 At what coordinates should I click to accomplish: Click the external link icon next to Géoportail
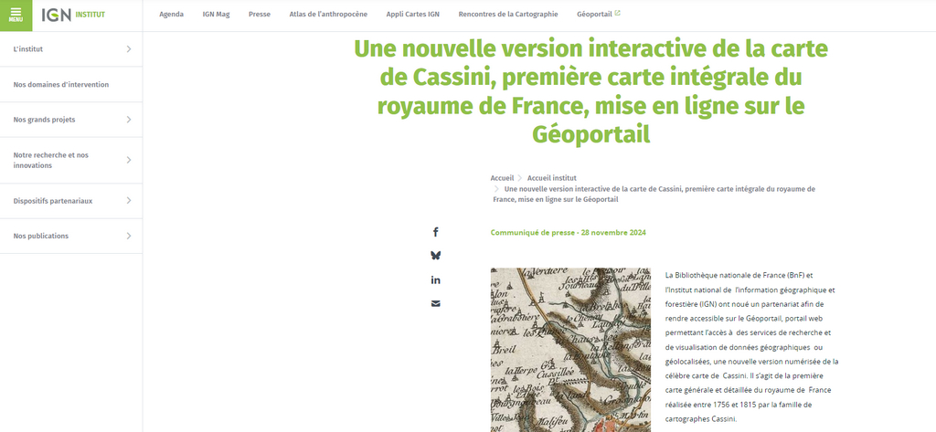(618, 14)
